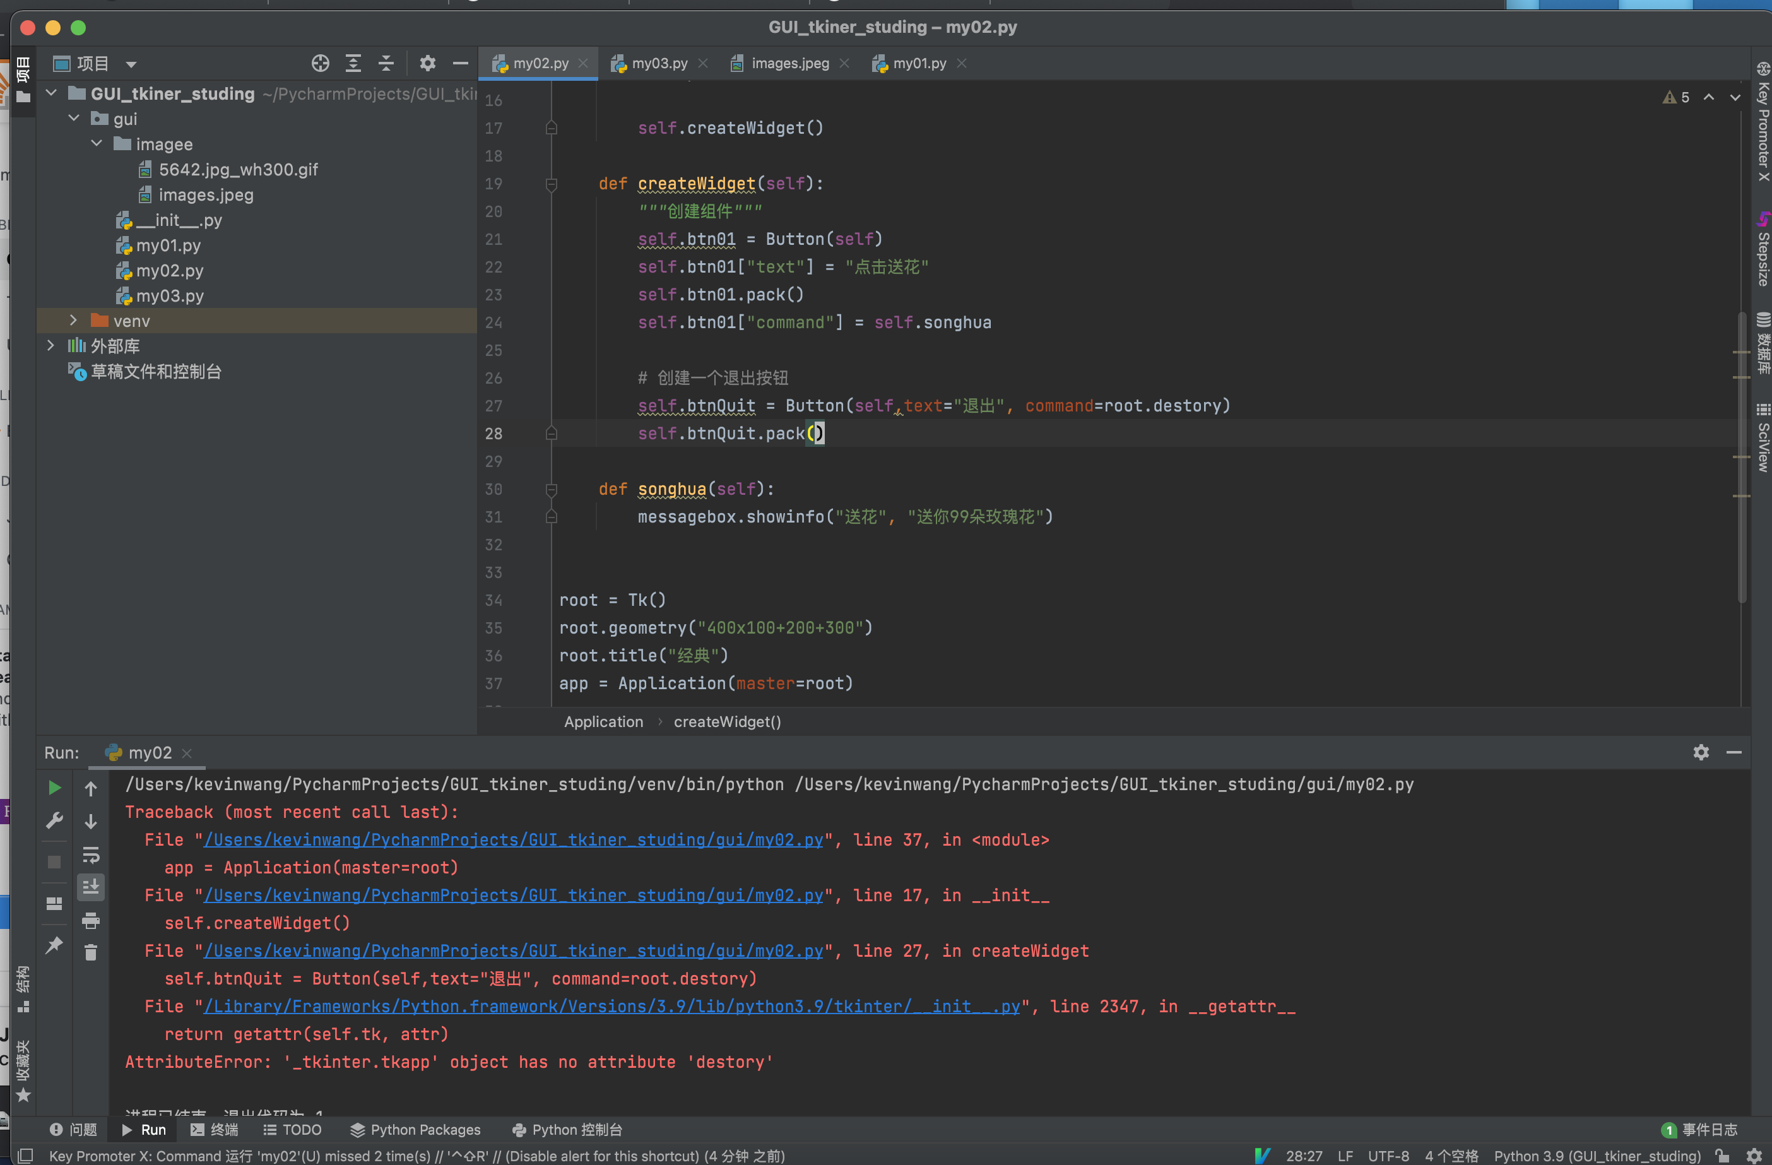Open Python Packages tool window
Viewport: 1772px width, 1165px height.
415,1130
